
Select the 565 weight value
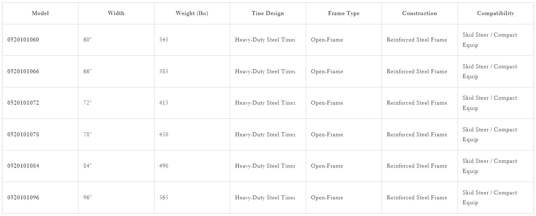(x=164, y=198)
